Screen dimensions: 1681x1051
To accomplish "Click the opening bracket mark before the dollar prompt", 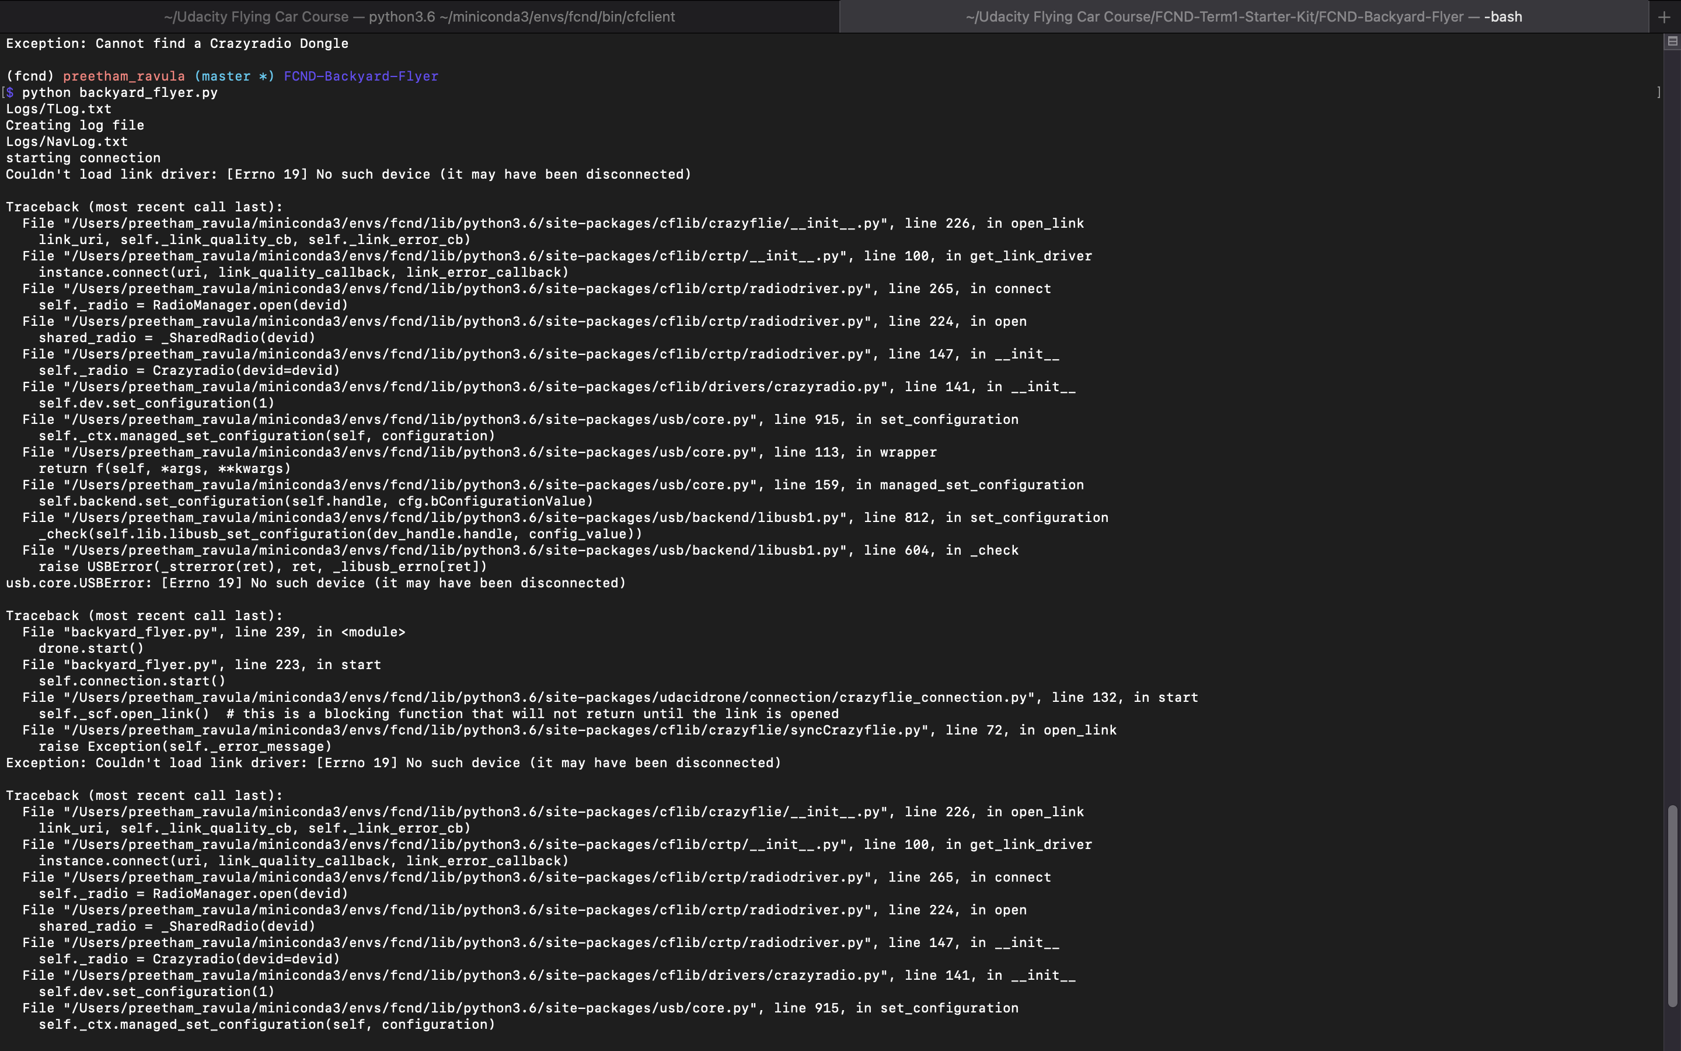I will (x=4, y=92).
